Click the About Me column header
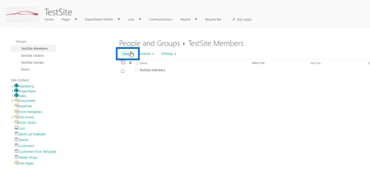Screen dimensions: 370x172 tap(258, 63)
